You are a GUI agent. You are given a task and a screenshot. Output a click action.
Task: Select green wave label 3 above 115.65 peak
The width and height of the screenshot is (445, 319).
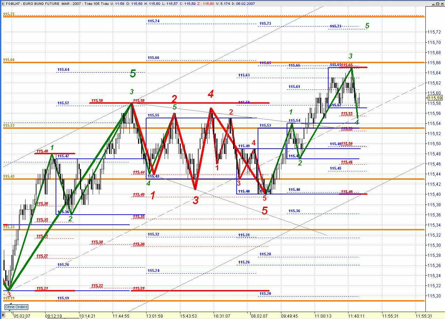point(351,56)
